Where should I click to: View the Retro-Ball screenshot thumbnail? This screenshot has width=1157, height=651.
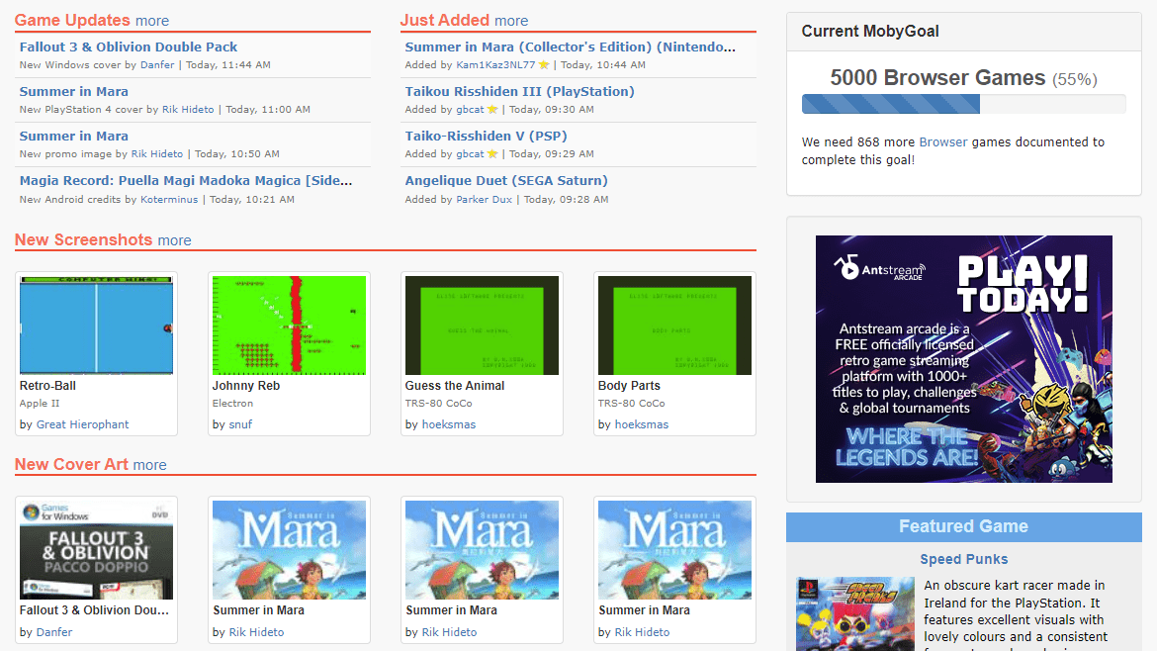point(96,325)
